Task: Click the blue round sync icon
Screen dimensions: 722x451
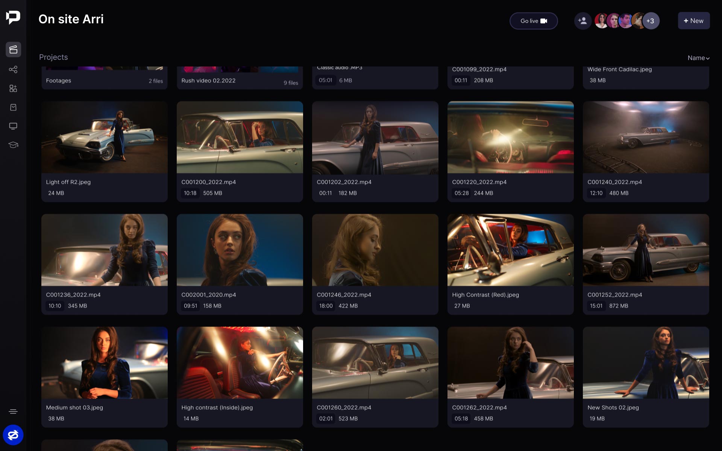Action: [x=13, y=435]
